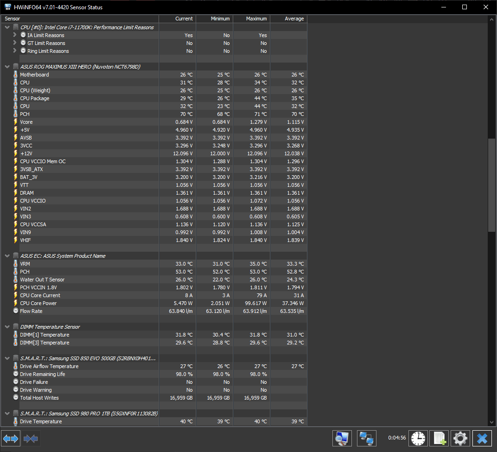Click the scrollbar down arrow
This screenshot has height=452, width=497.
click(491, 422)
